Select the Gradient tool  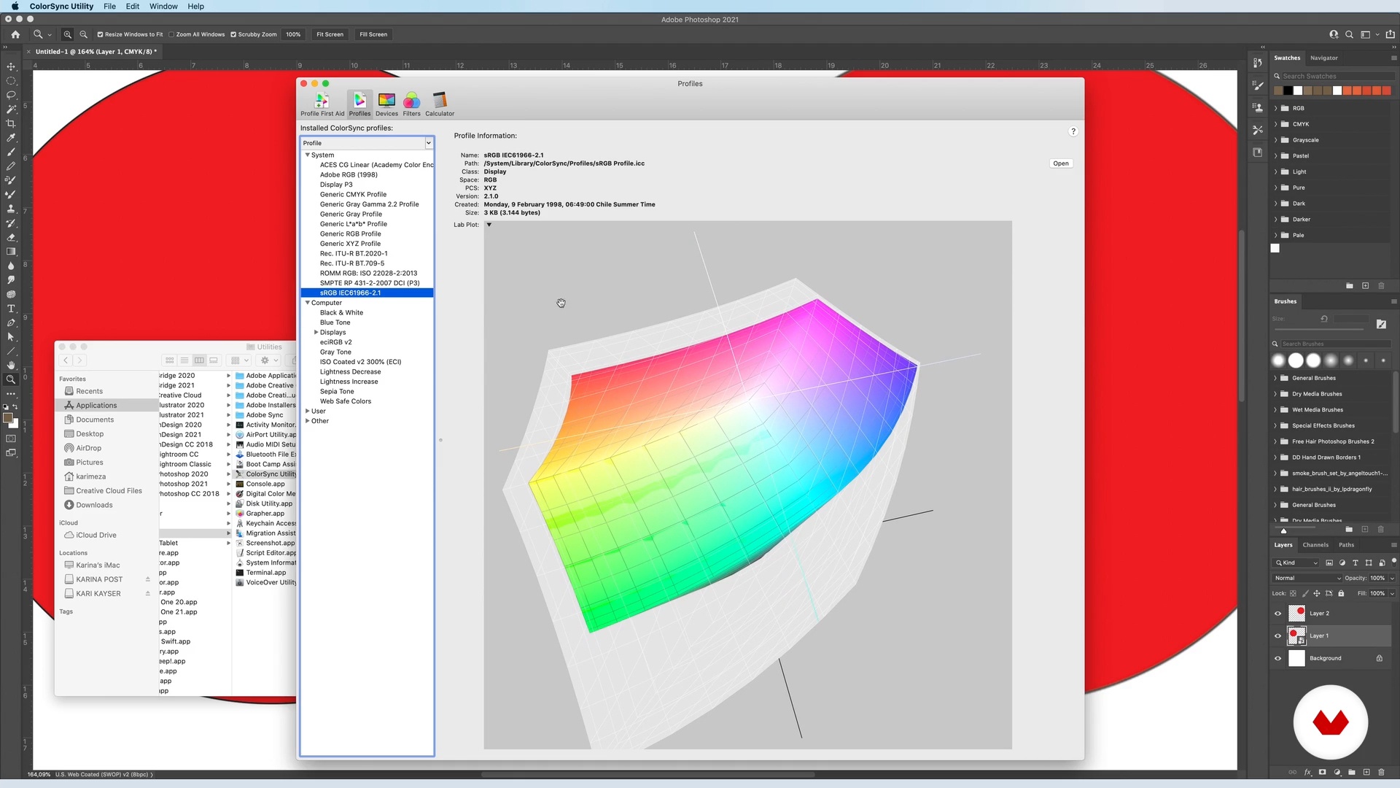click(x=11, y=252)
